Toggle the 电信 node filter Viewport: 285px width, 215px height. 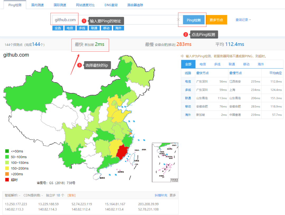70,28
